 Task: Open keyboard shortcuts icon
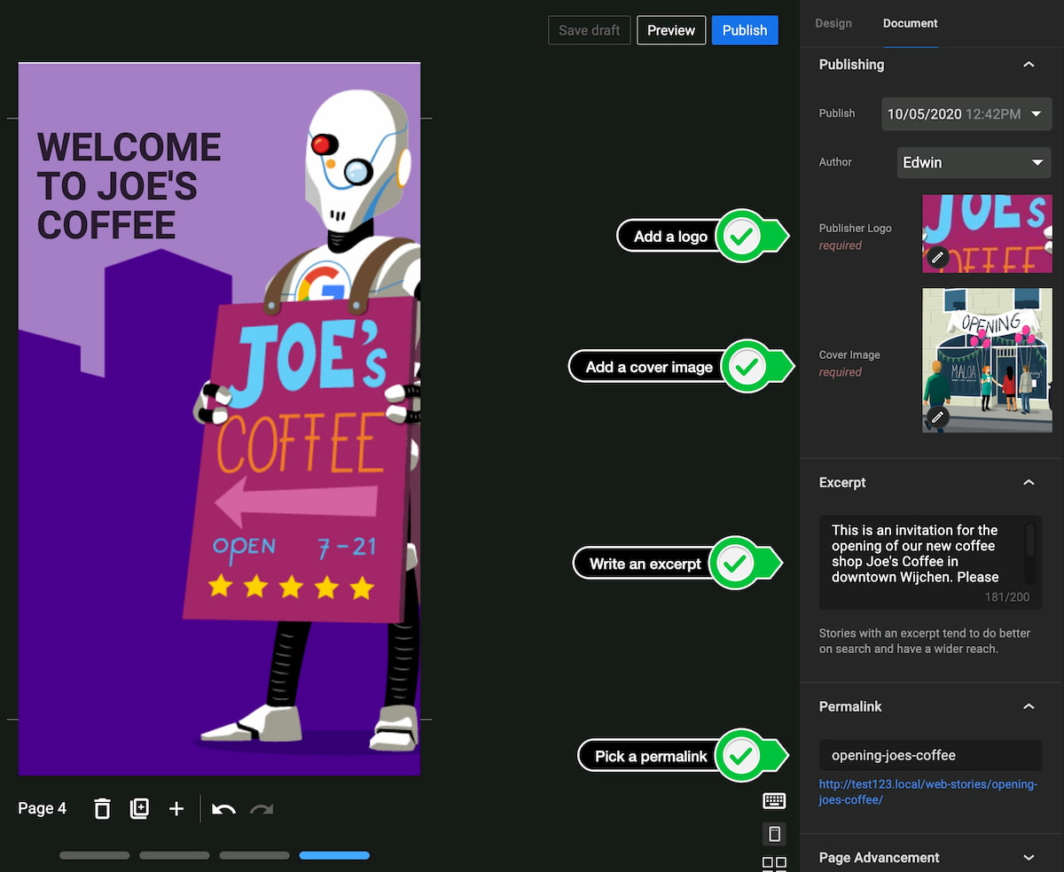pos(774,801)
